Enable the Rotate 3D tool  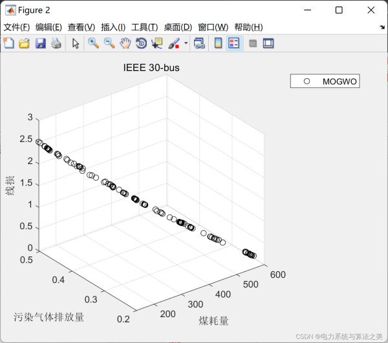pos(141,43)
